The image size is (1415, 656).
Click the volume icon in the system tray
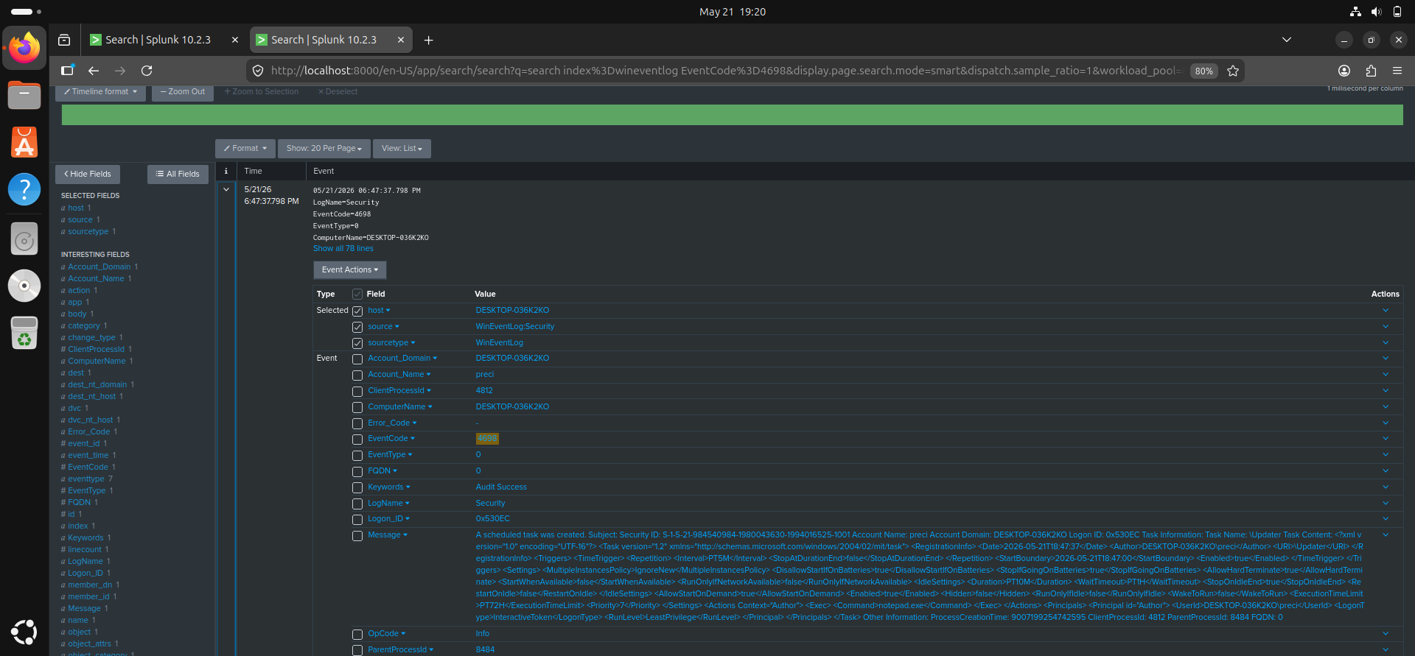(x=1376, y=12)
